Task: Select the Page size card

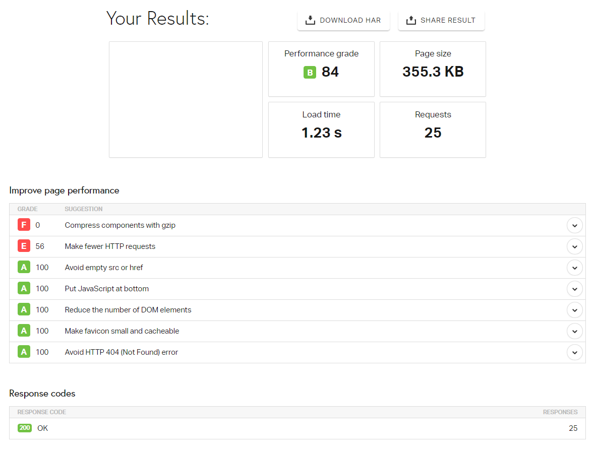Action: click(433, 69)
